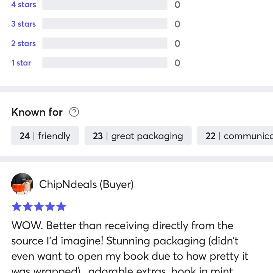
Task: Click the 3 stars rating bar
Action: pos(105,24)
